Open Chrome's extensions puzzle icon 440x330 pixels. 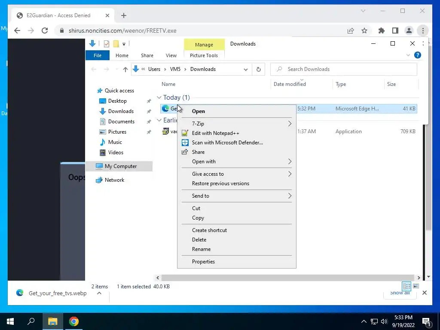382,31
